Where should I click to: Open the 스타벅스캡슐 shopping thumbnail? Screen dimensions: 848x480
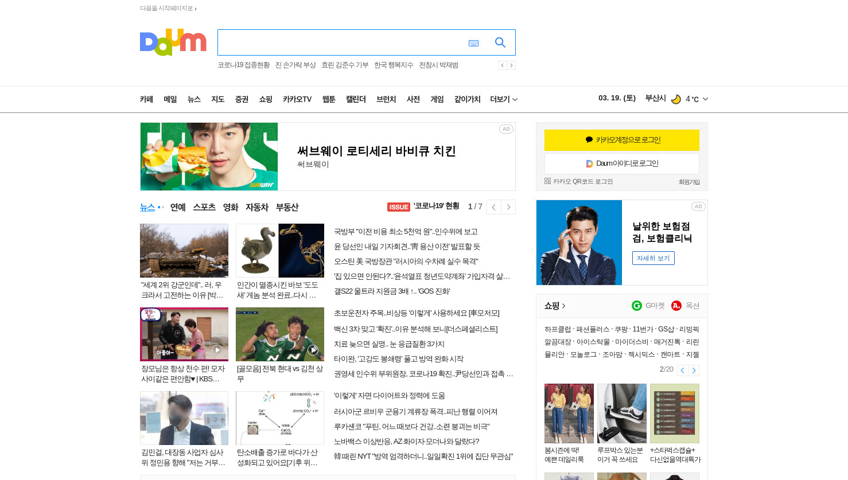[x=675, y=413]
